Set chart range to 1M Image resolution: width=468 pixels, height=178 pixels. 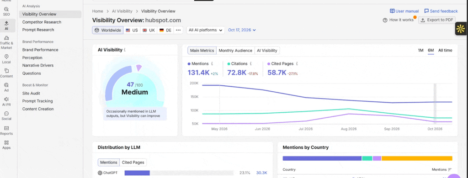pyautogui.click(x=420, y=50)
